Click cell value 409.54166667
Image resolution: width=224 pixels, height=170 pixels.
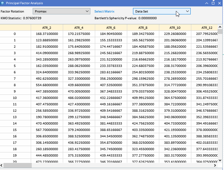[x=111, y=111]
